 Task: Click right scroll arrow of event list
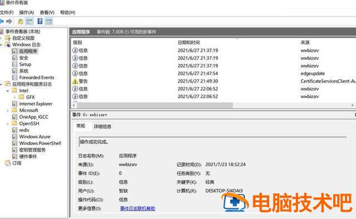coord(352,105)
